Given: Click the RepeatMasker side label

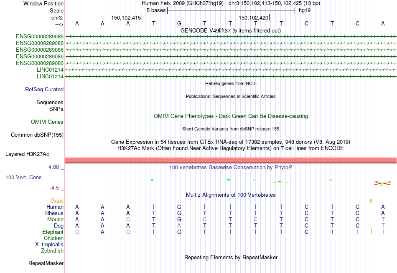Looking at the screenshot, I should pos(46,263).
